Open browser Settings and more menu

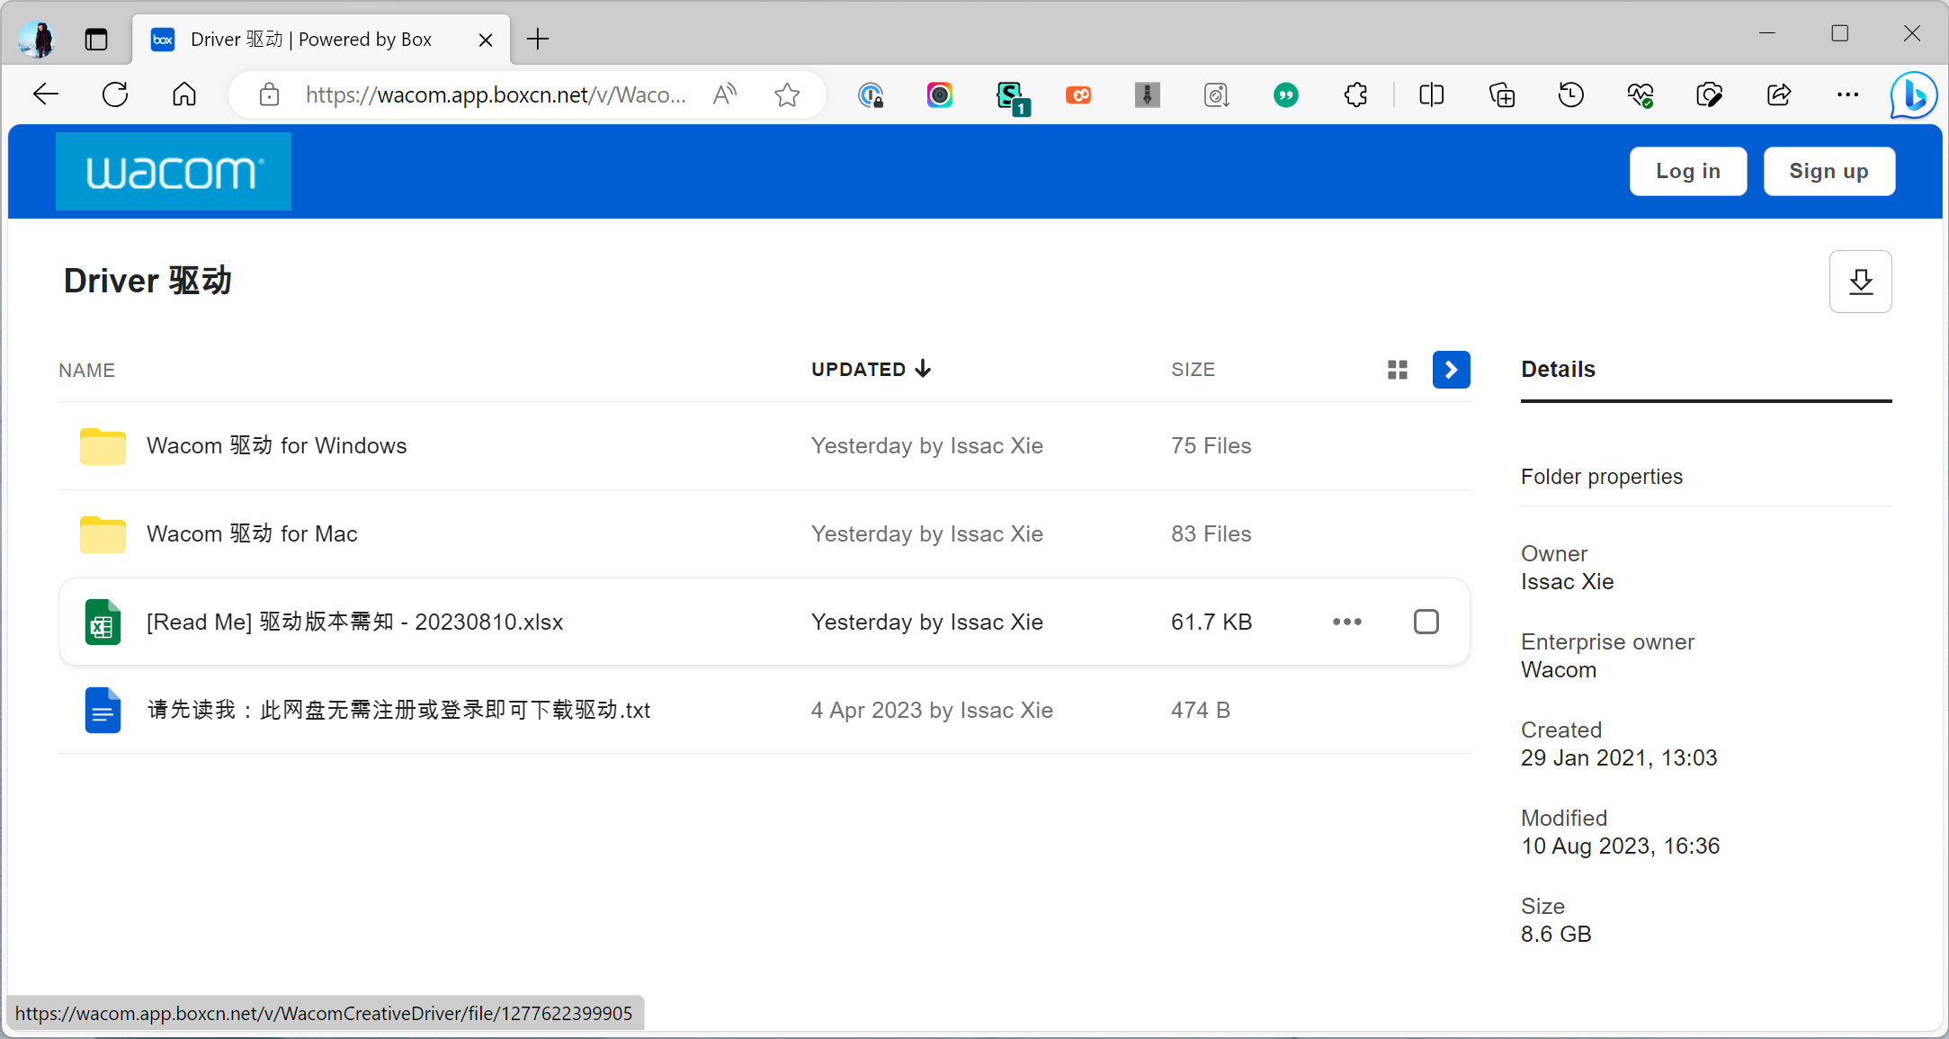pyautogui.click(x=1847, y=94)
